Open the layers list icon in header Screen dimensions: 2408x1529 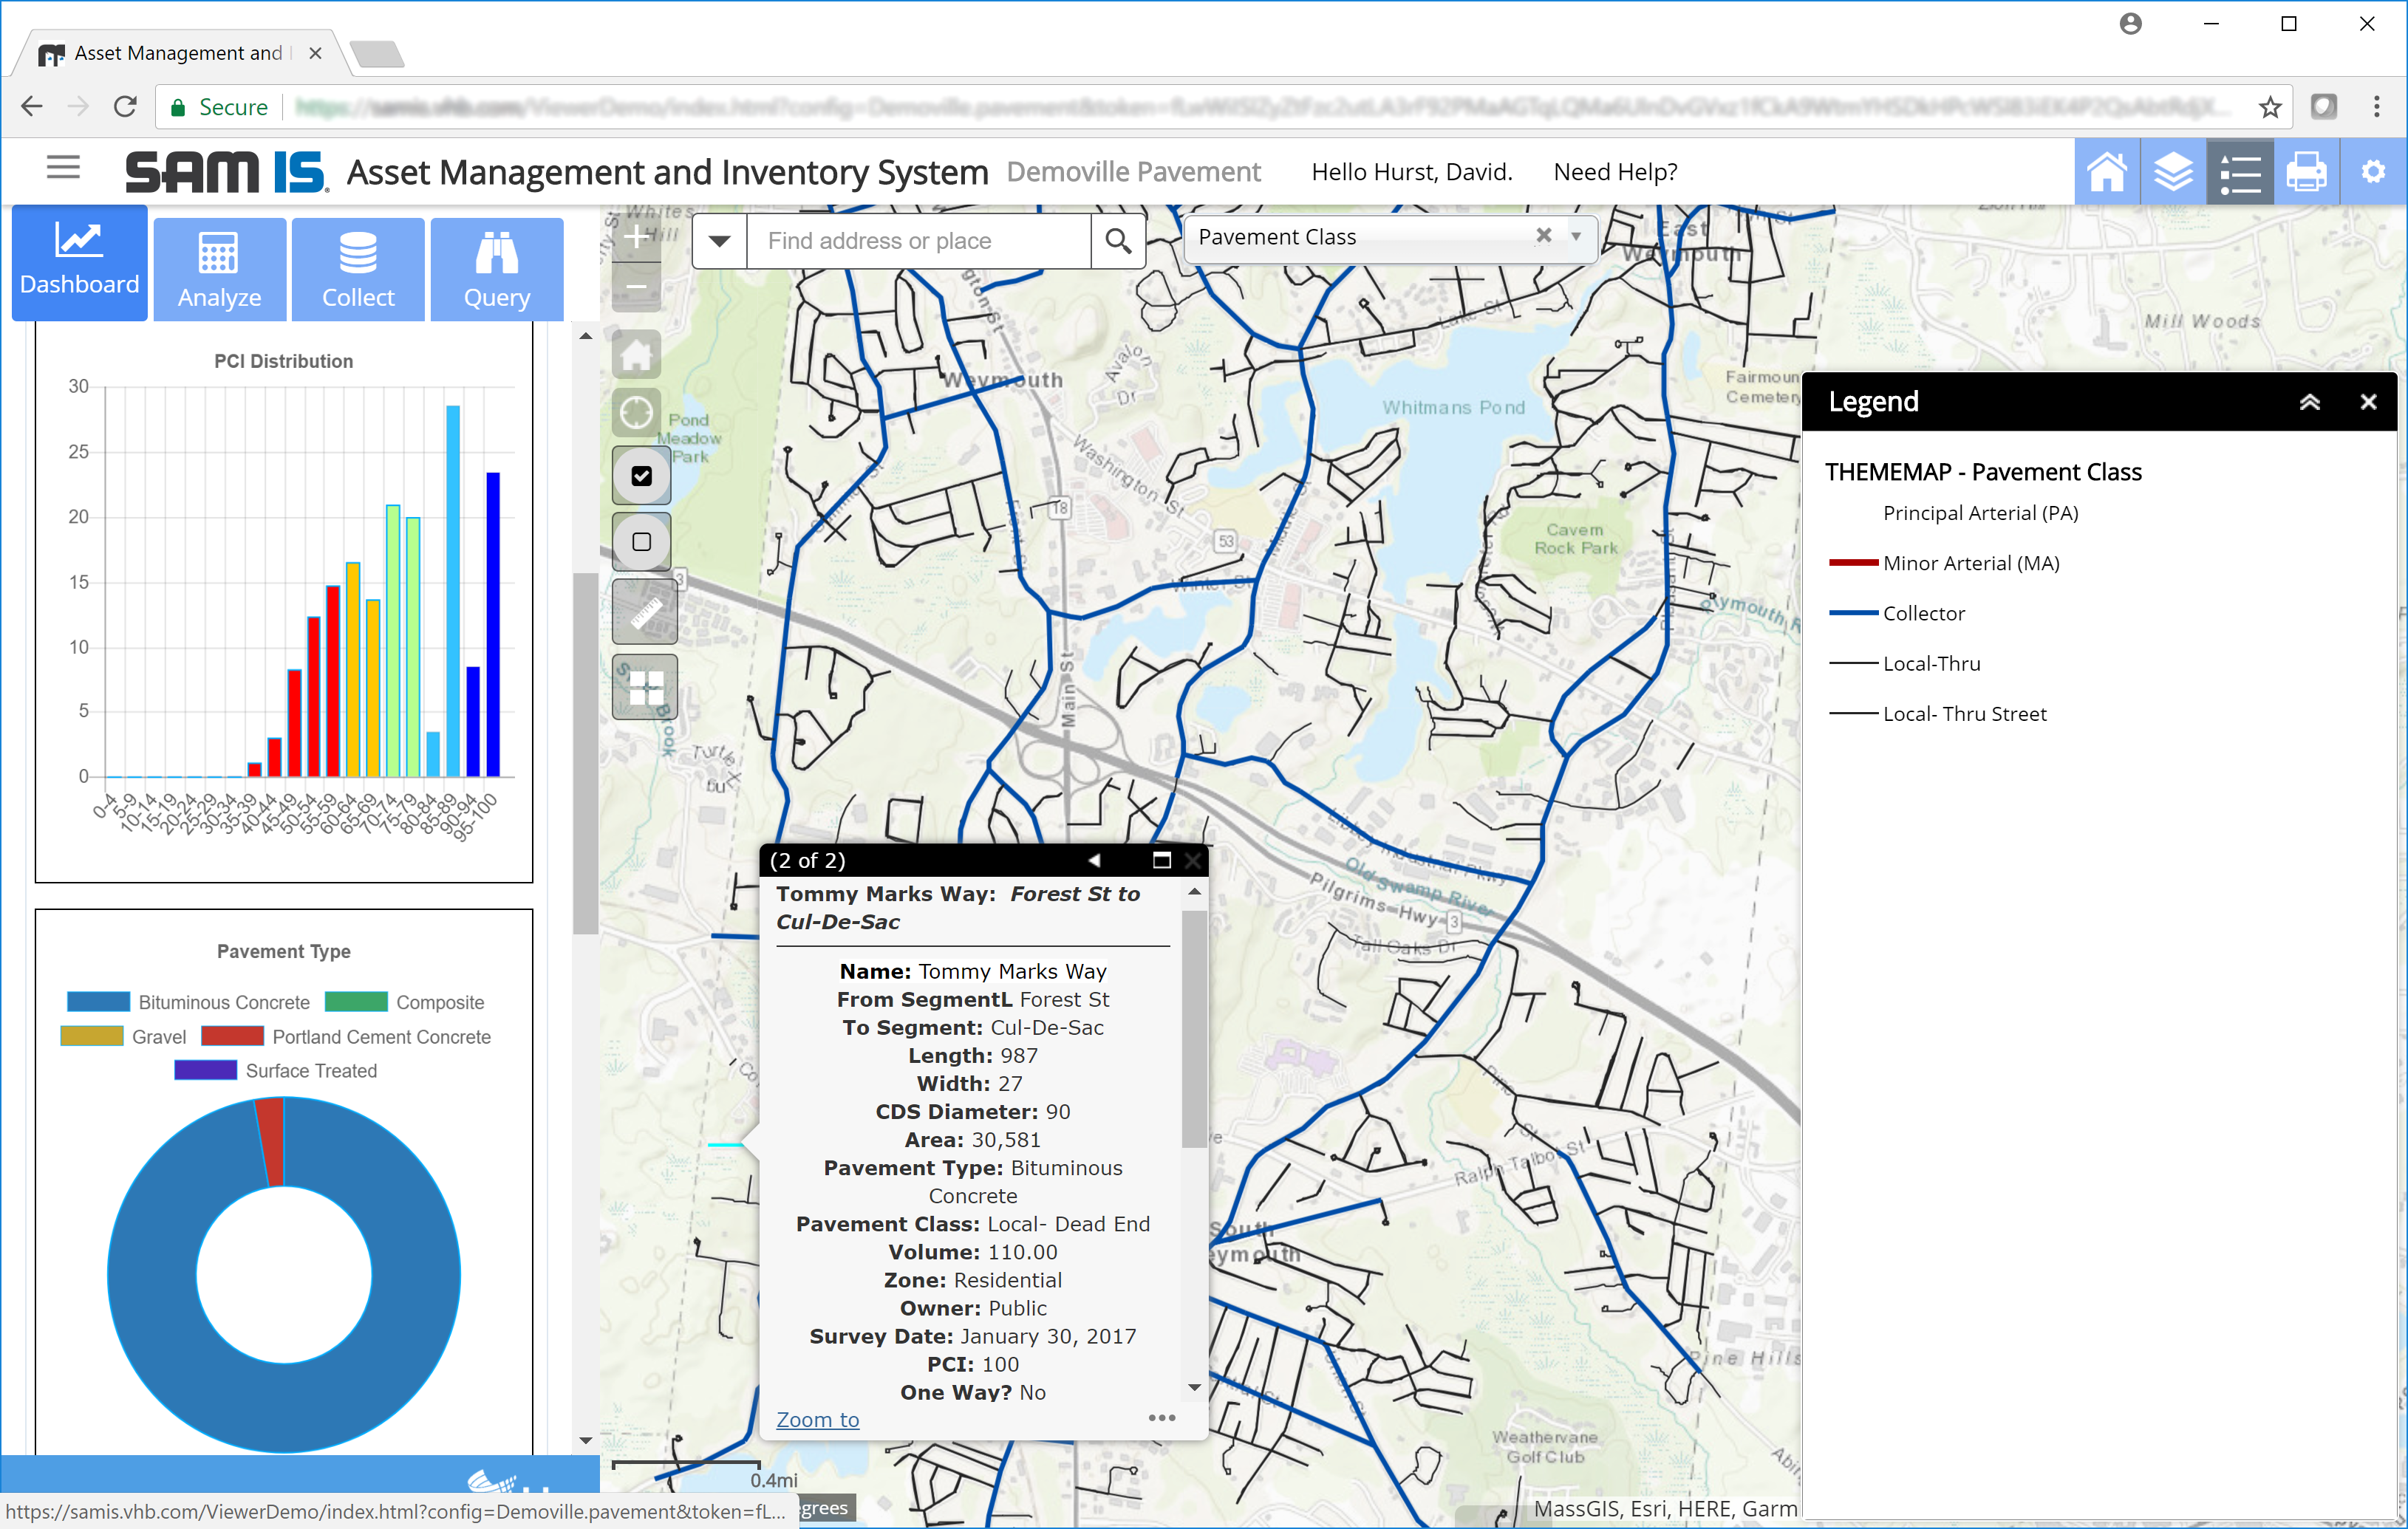coord(2173,172)
